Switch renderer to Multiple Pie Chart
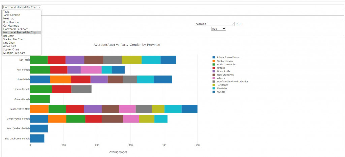This screenshot has height=157, width=345. tap(22, 53)
